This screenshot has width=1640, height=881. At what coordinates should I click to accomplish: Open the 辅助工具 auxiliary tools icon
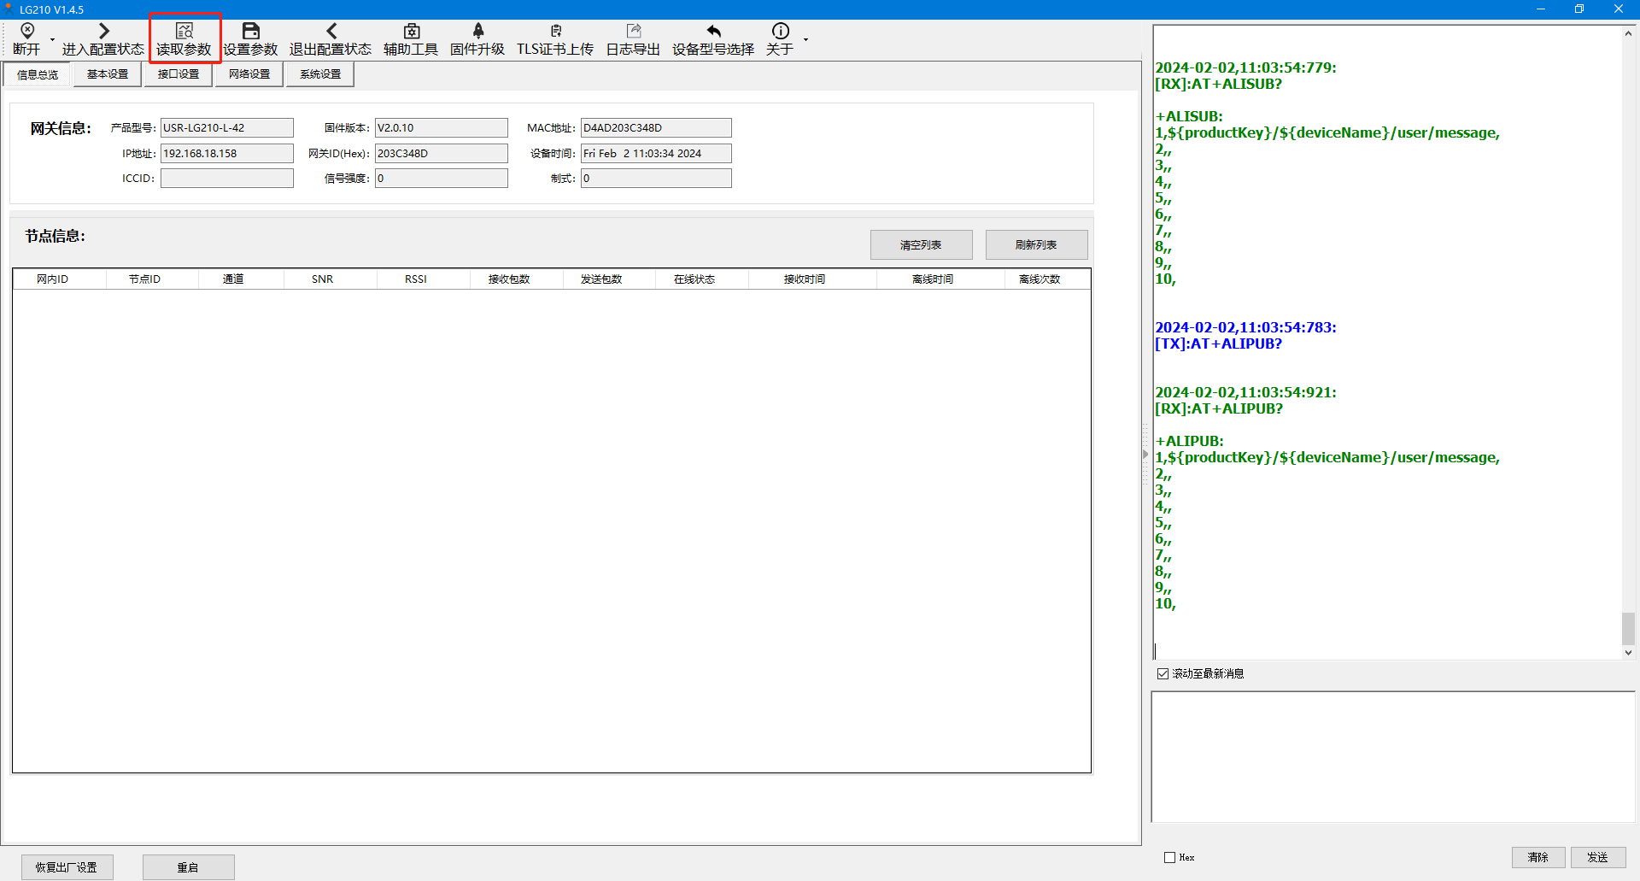tap(412, 31)
